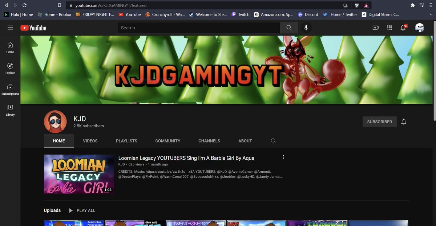This screenshot has width=436, height=226.
Task: Click the KJD channel profile picture
Action: point(55,122)
